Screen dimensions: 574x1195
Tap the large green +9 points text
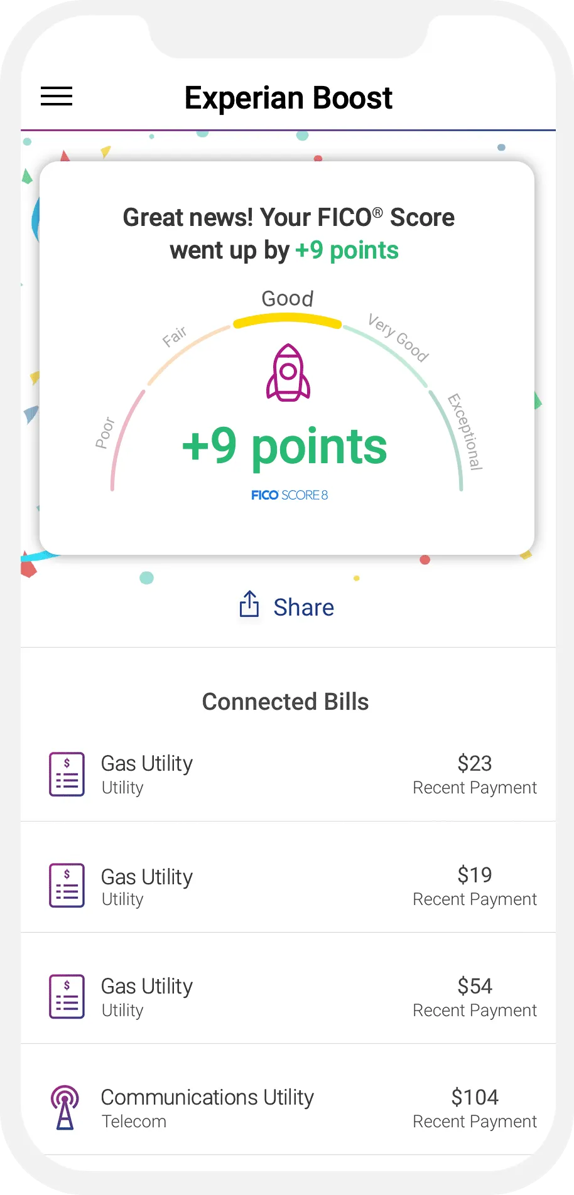[x=284, y=447]
